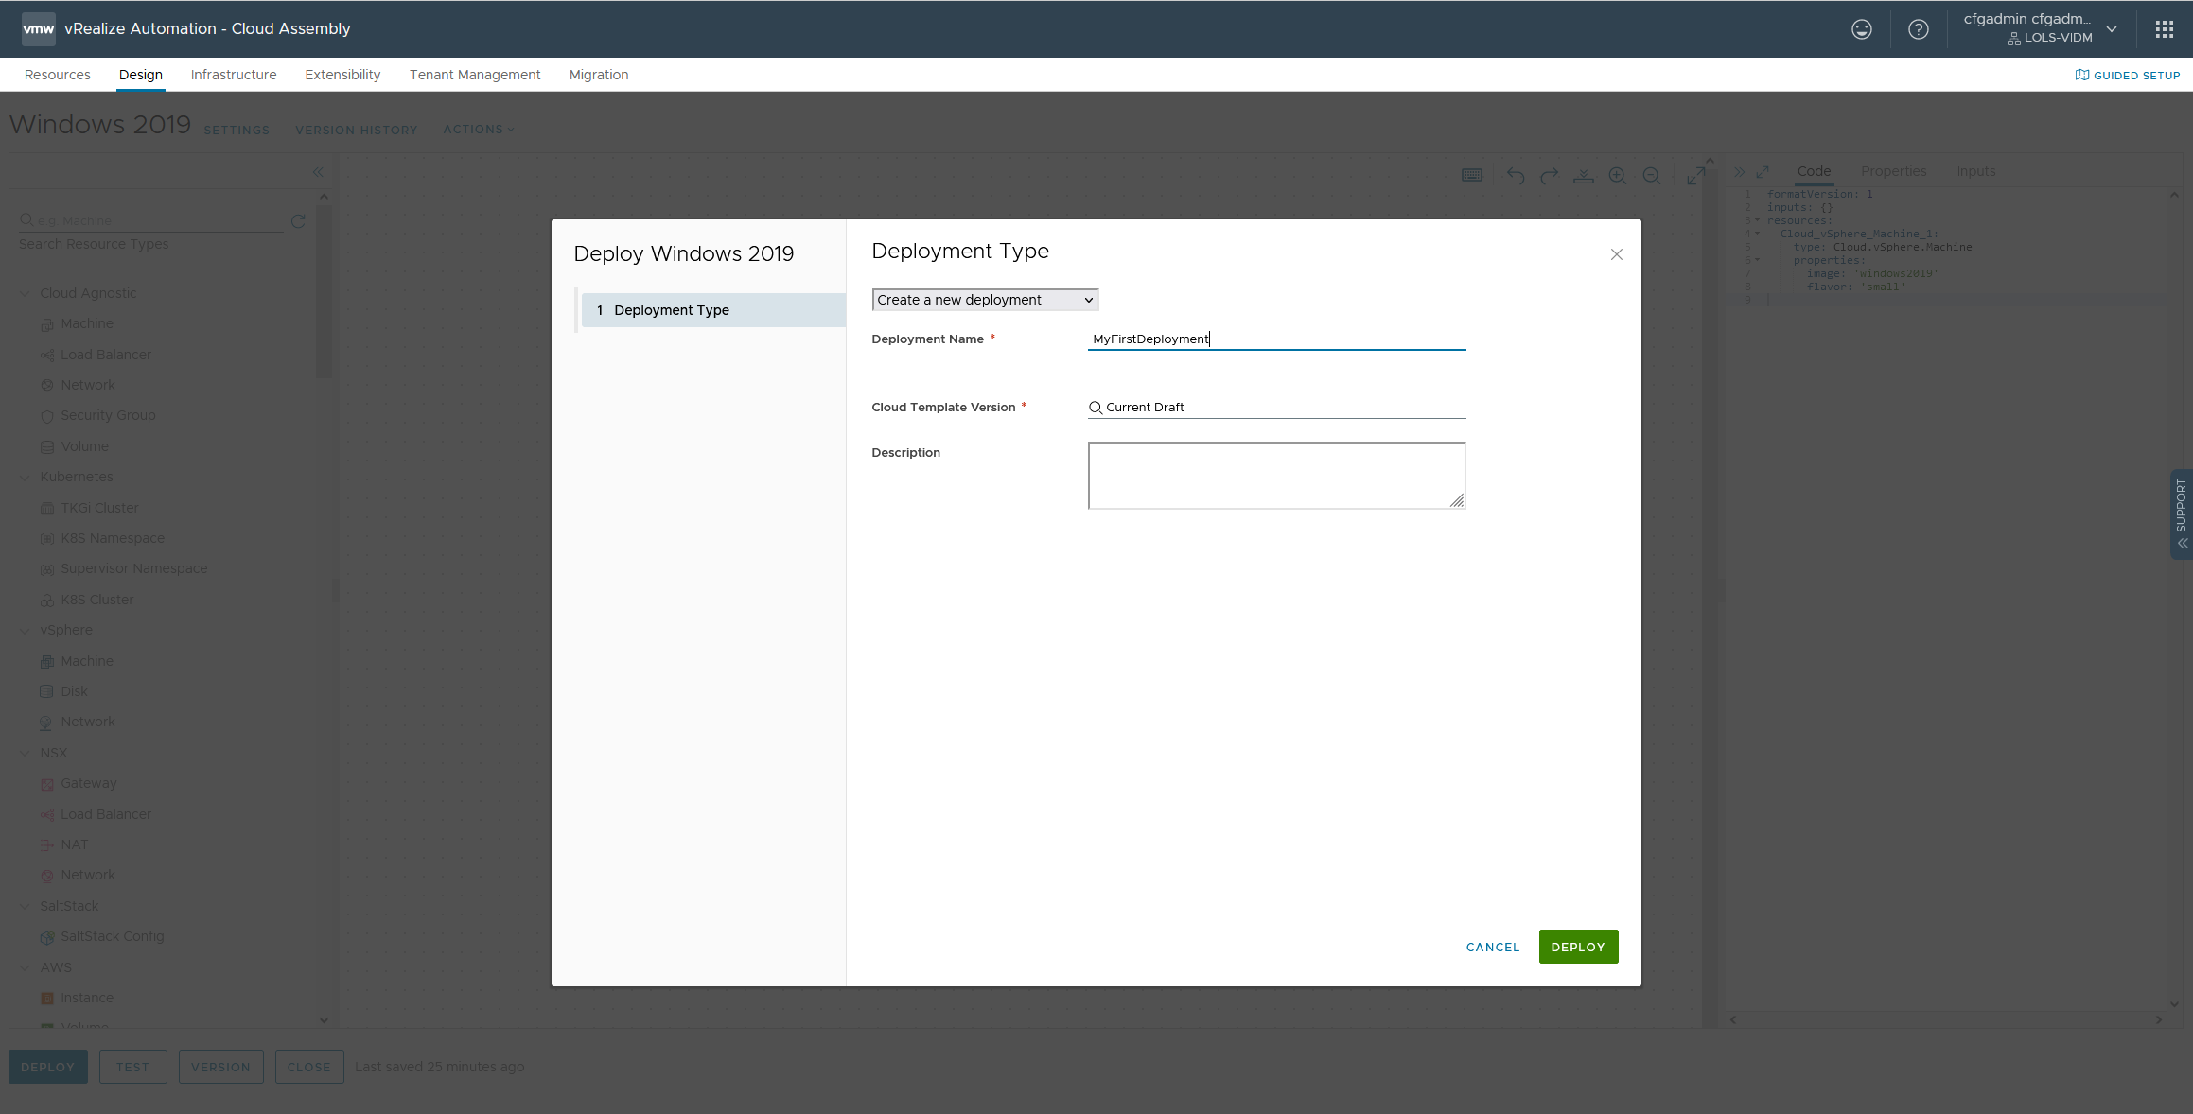Viewport: 2193px width, 1114px height.
Task: Collapse the Kubernetes group
Action: pos(26,478)
